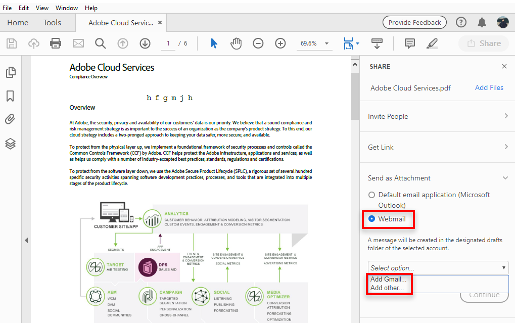
Task: Click the scrollbar up arrow
Action: coord(355,64)
